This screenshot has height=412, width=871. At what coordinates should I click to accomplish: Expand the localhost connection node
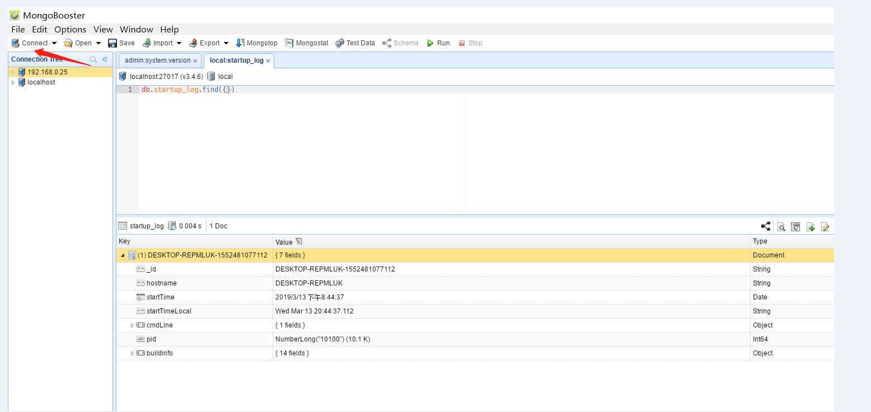pos(13,82)
